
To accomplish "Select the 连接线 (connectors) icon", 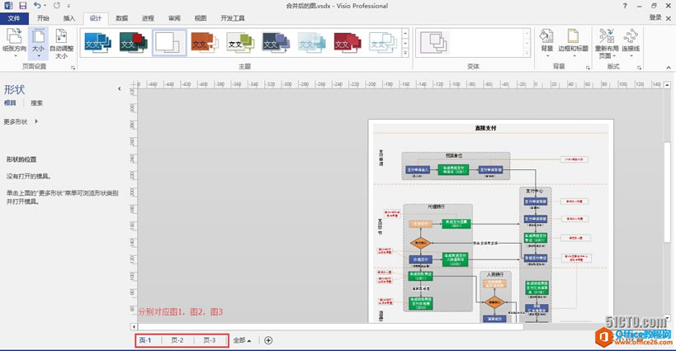I will (x=631, y=36).
